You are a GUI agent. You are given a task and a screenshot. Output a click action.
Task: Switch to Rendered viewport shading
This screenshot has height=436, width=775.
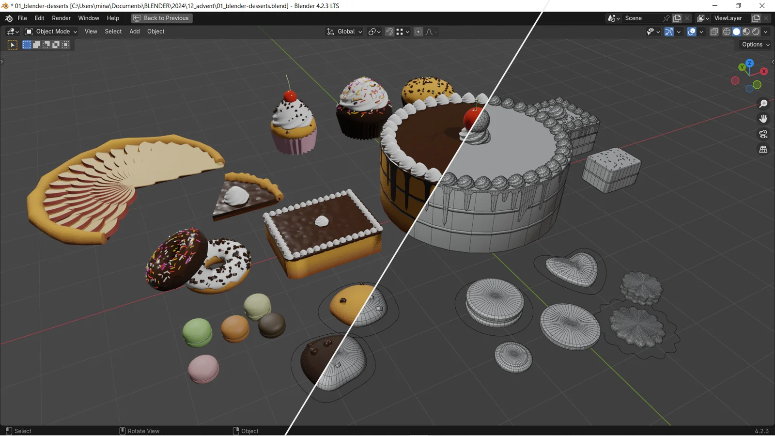tap(756, 31)
